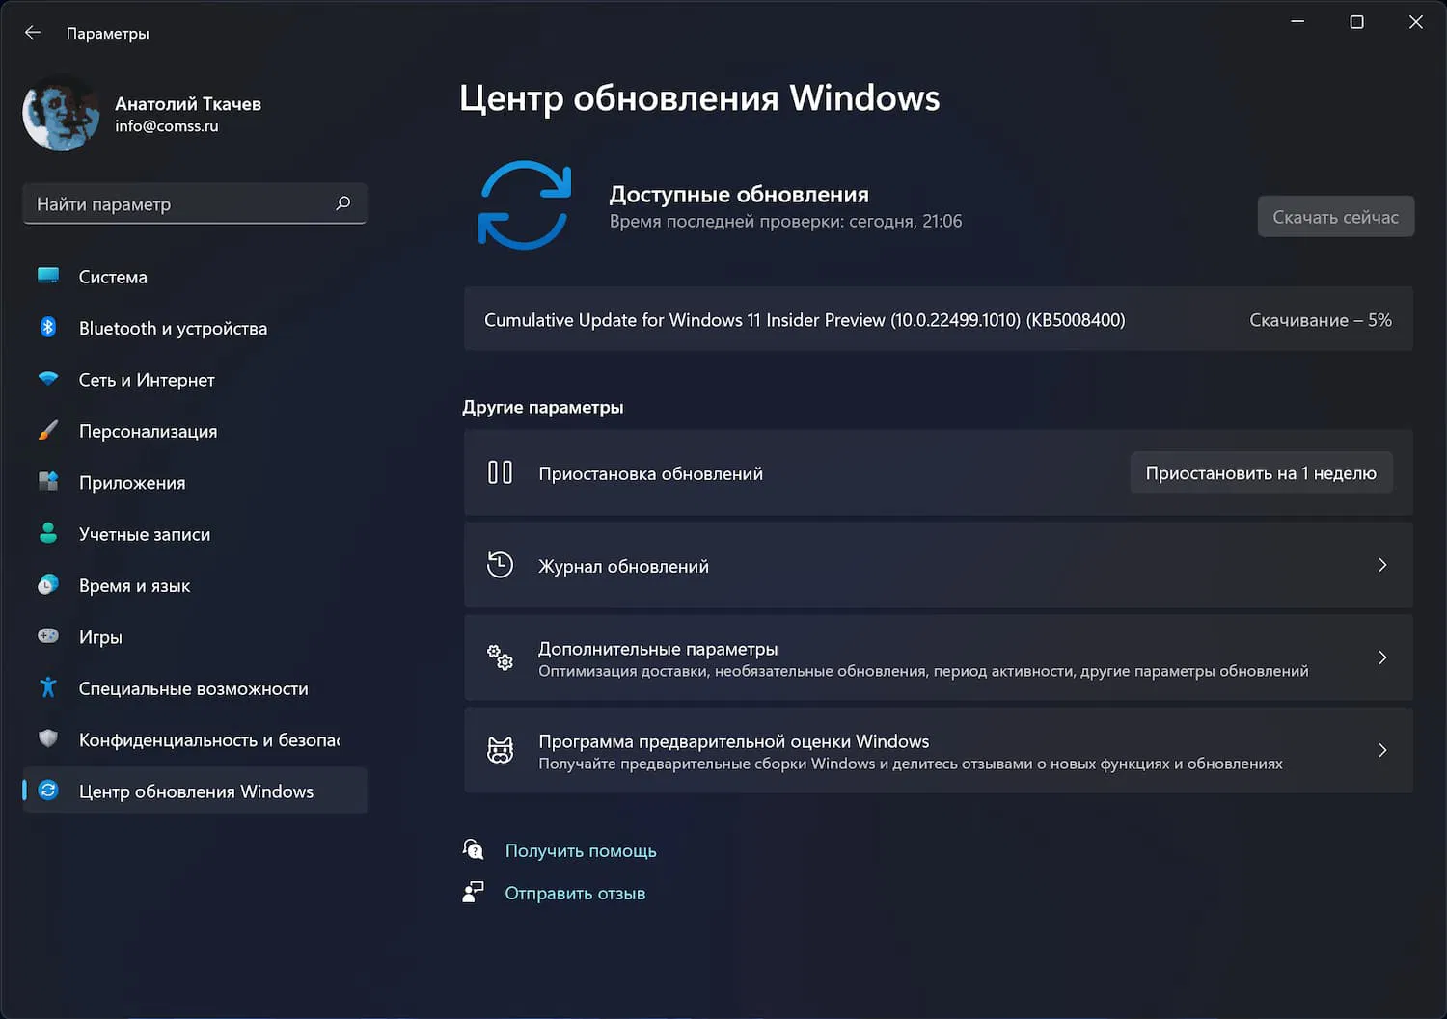Click the Wi-Fi icon for Сеть и Интернет
The height and width of the screenshot is (1019, 1447).
(48, 379)
